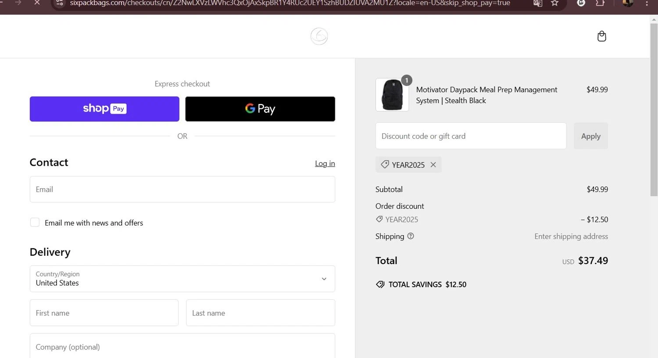Click the Apply discount button
Screen dimensions: 658x358
[x=591, y=136]
